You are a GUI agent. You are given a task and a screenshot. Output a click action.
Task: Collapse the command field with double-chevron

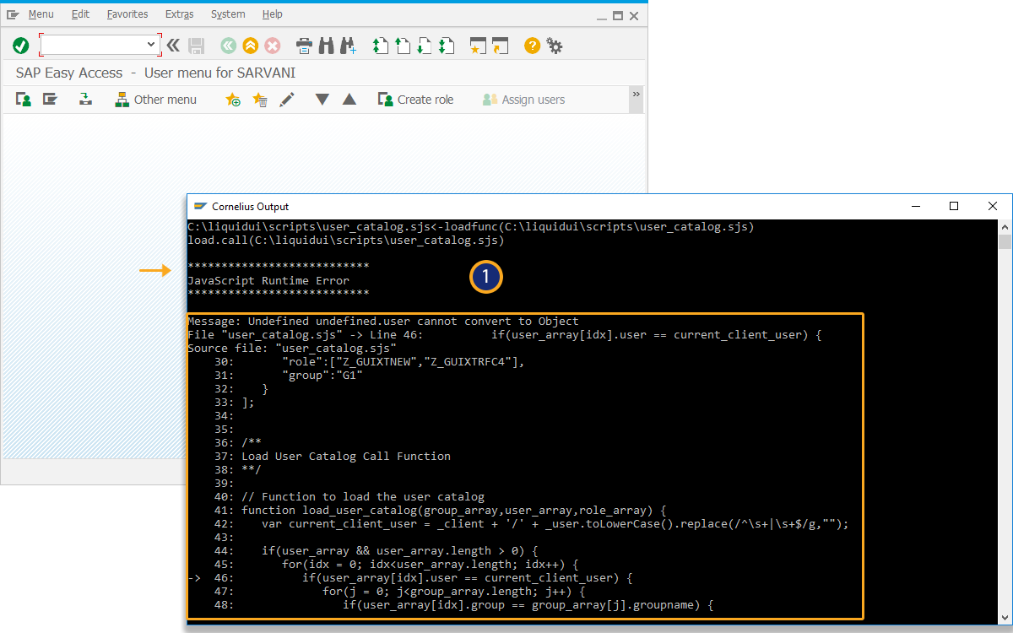pos(173,46)
